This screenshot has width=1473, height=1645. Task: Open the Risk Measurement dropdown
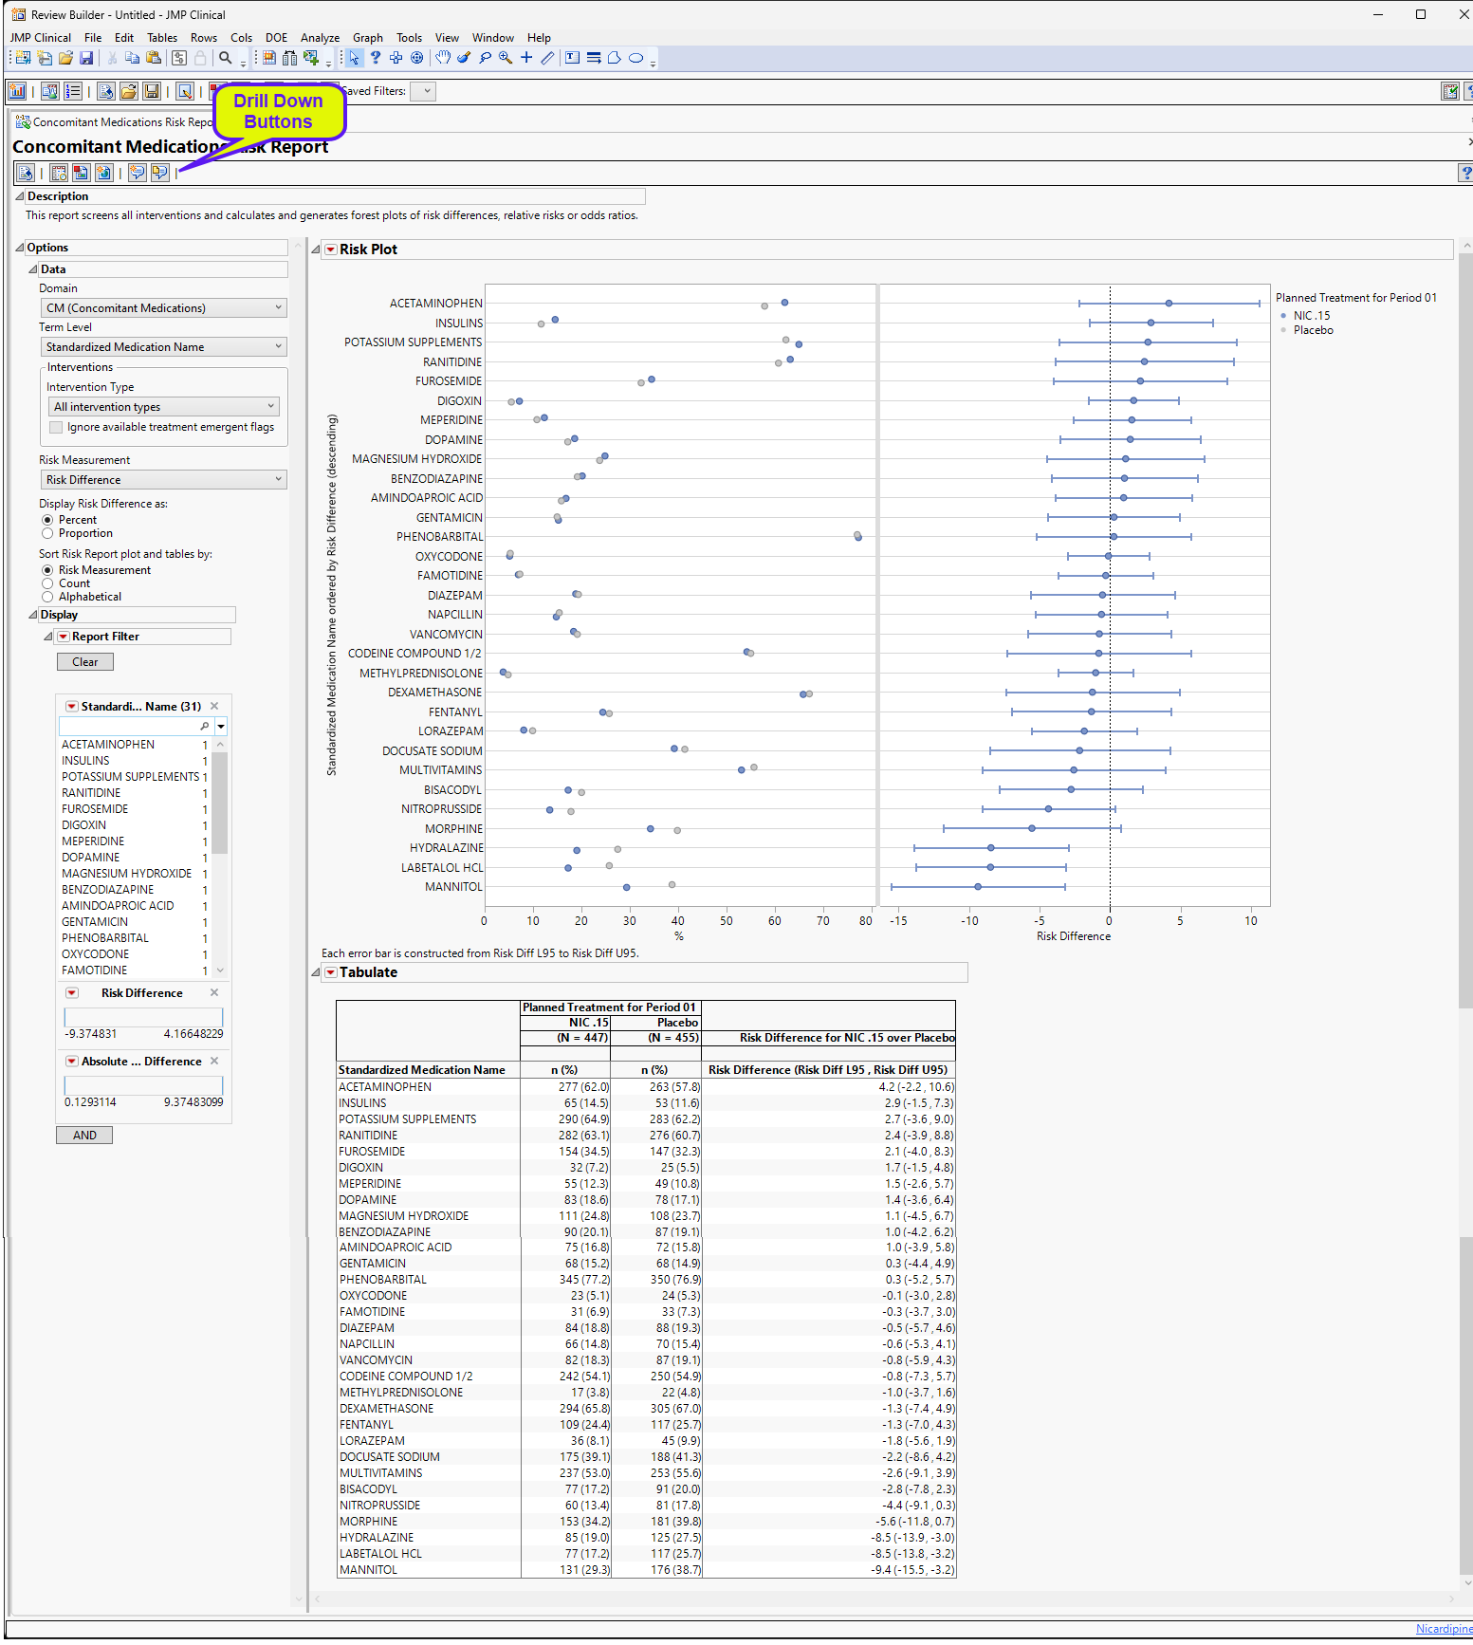pyautogui.click(x=162, y=480)
